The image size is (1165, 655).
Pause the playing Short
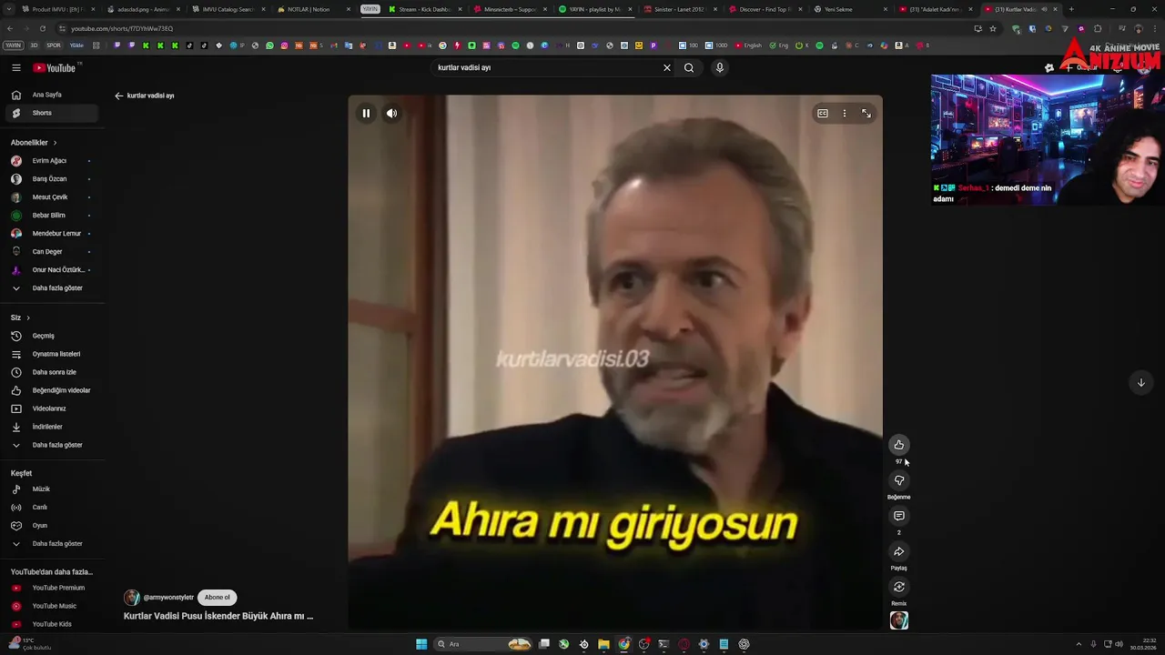tap(366, 114)
